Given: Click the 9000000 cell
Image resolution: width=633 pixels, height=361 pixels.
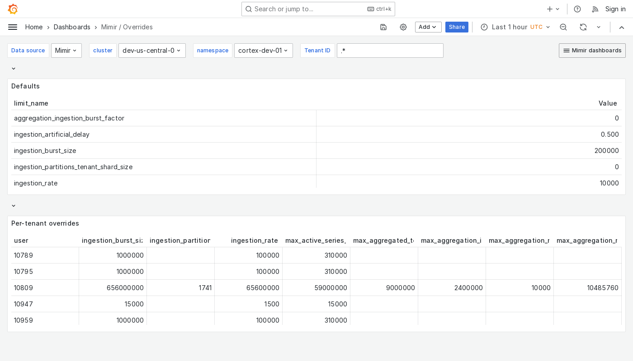Looking at the screenshot, I should pos(384,288).
